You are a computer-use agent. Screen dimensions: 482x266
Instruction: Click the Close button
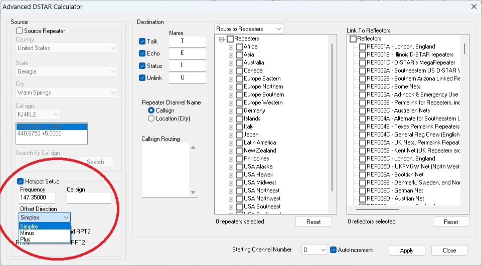(449, 250)
